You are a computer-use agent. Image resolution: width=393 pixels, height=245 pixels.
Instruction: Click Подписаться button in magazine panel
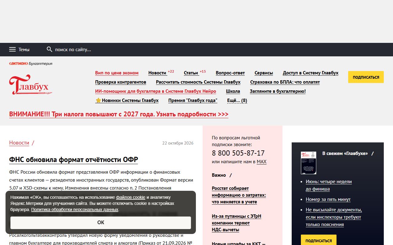tap(319, 241)
